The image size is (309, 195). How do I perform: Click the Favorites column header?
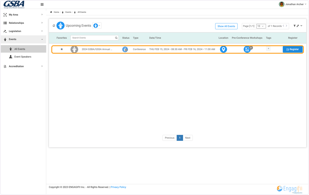62,38
